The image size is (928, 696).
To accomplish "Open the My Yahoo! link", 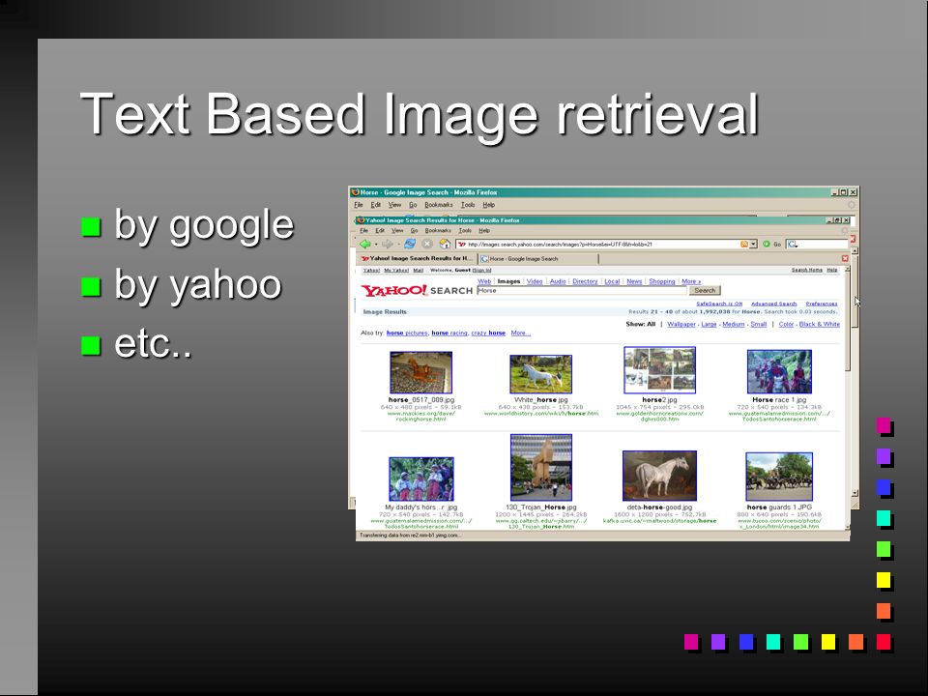I will (x=396, y=270).
